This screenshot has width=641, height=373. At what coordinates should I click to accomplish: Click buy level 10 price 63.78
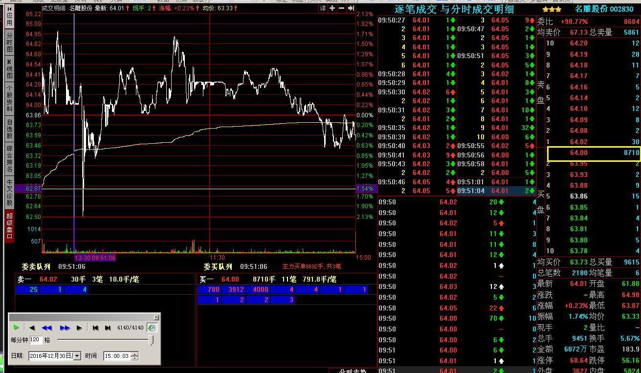(x=579, y=251)
